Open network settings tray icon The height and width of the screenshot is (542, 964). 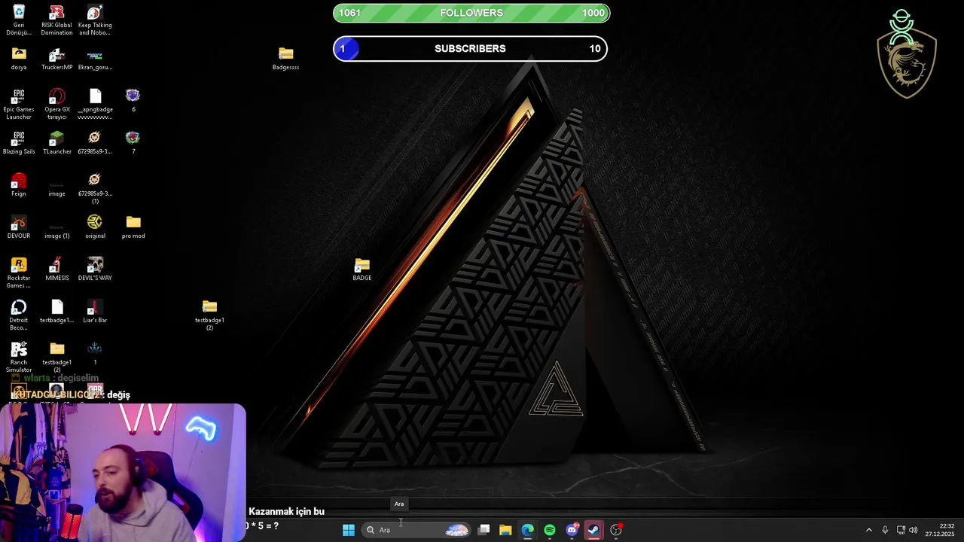click(901, 530)
